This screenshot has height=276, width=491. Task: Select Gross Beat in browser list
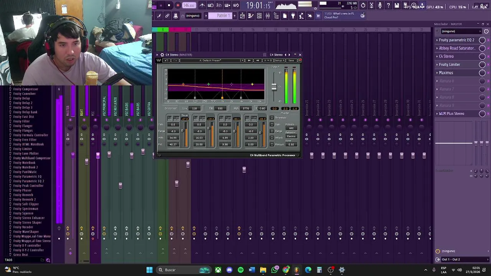pos(21,255)
